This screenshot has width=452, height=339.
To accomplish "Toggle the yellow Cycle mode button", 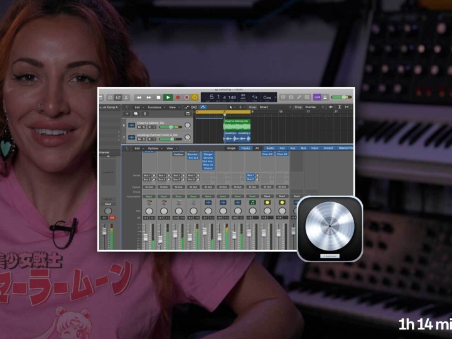I will coord(195,97).
